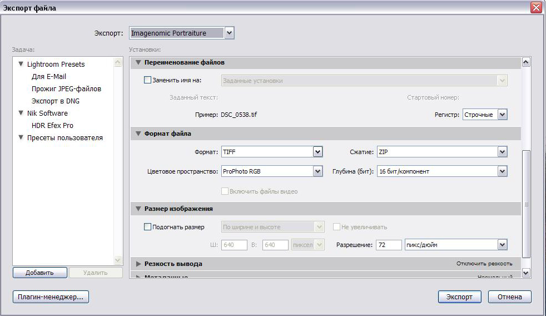The image size is (546, 316).
Task: Click settings panel scroll down arrow
Action: [x=526, y=273]
